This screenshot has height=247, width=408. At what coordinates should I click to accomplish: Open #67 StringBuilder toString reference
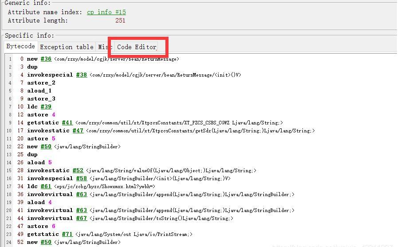pos(81,218)
